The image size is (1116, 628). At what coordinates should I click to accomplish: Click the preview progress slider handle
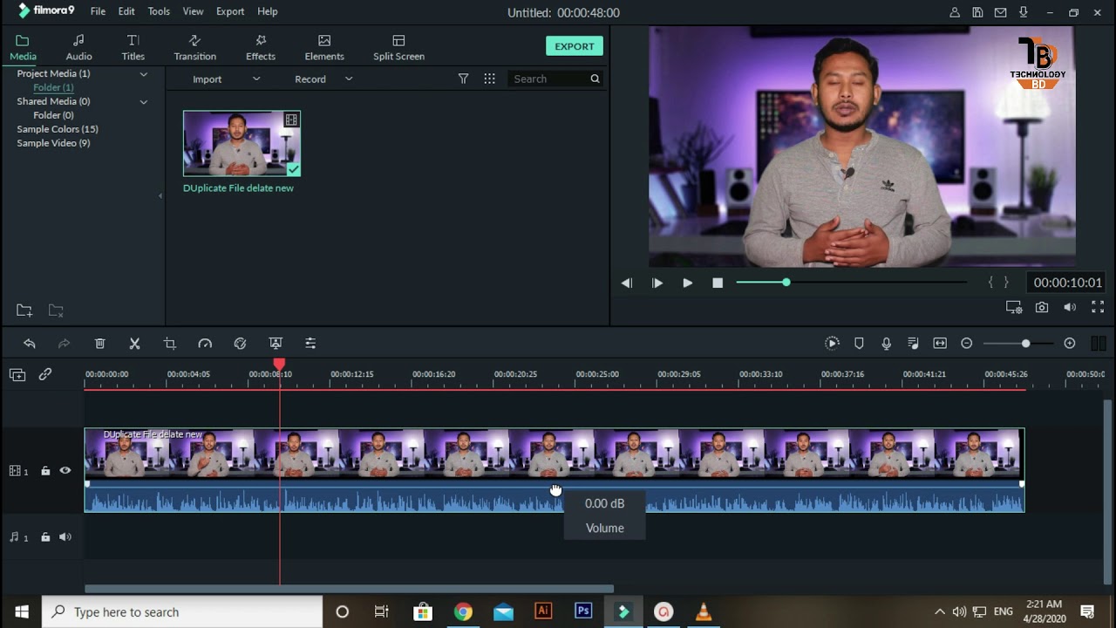[x=786, y=283]
